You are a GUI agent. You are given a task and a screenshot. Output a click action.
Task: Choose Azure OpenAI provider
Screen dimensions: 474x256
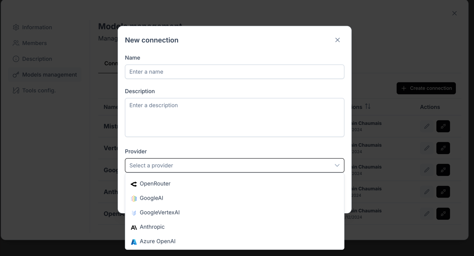tap(157, 241)
